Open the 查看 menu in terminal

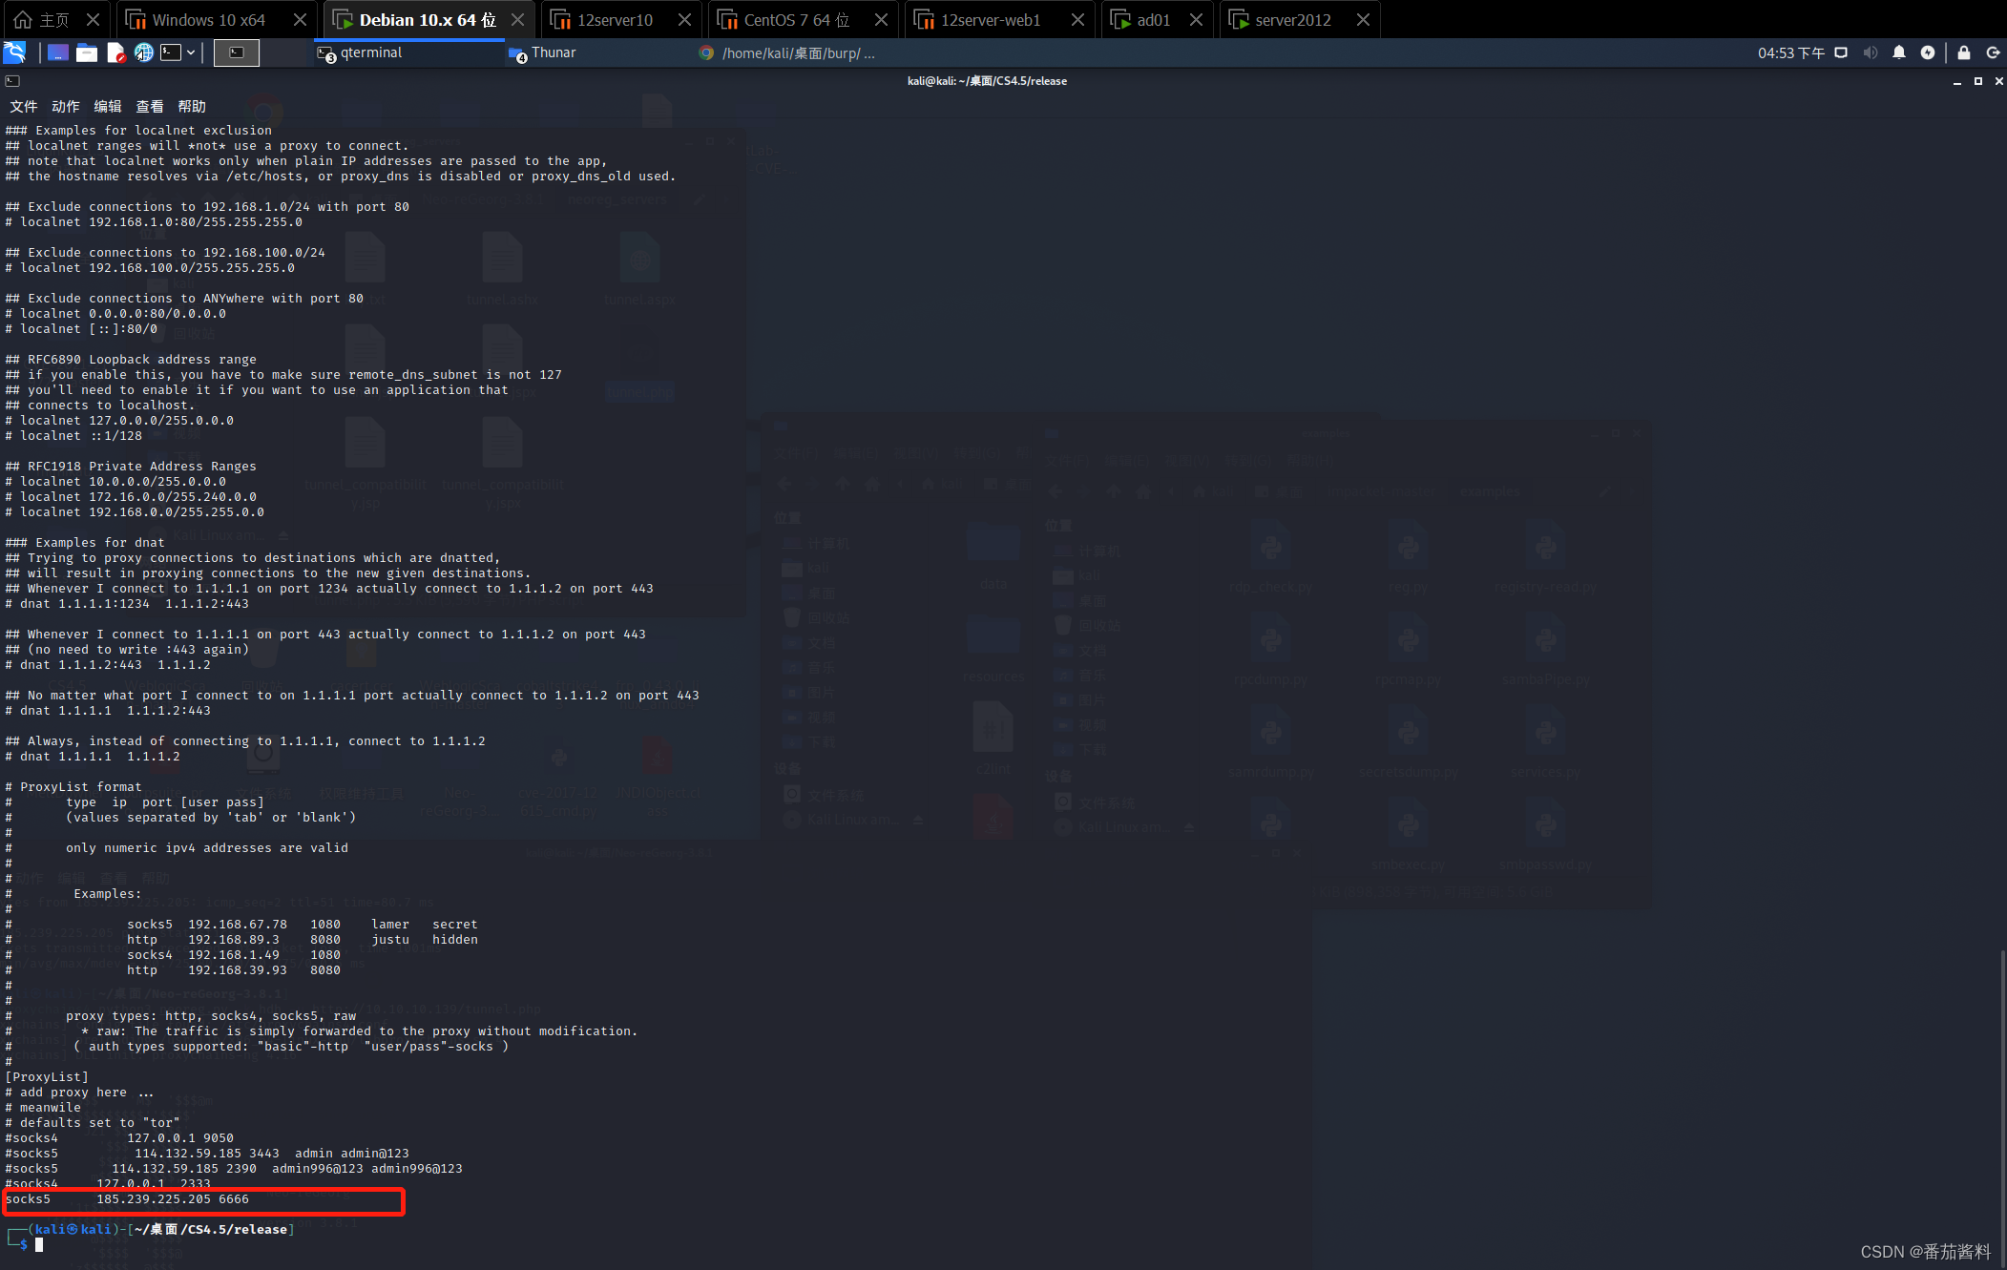[150, 106]
